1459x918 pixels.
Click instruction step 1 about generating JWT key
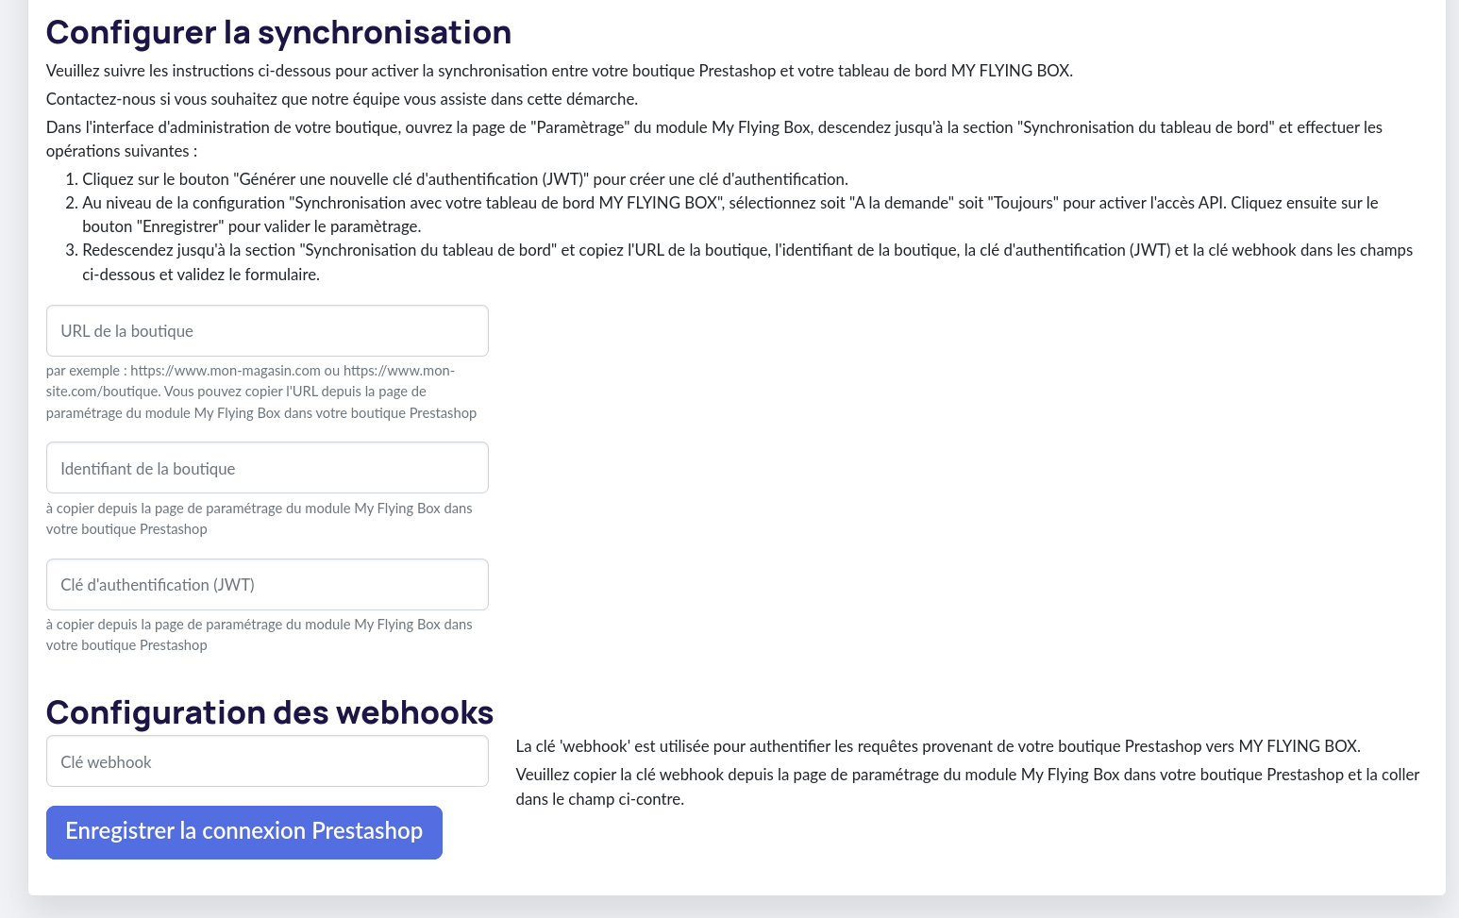pyautogui.click(x=464, y=179)
